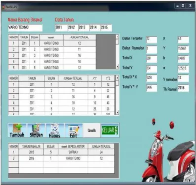The image size is (196, 185).
Task: Click the Y^2 column header in middle table
Action: 108,78
